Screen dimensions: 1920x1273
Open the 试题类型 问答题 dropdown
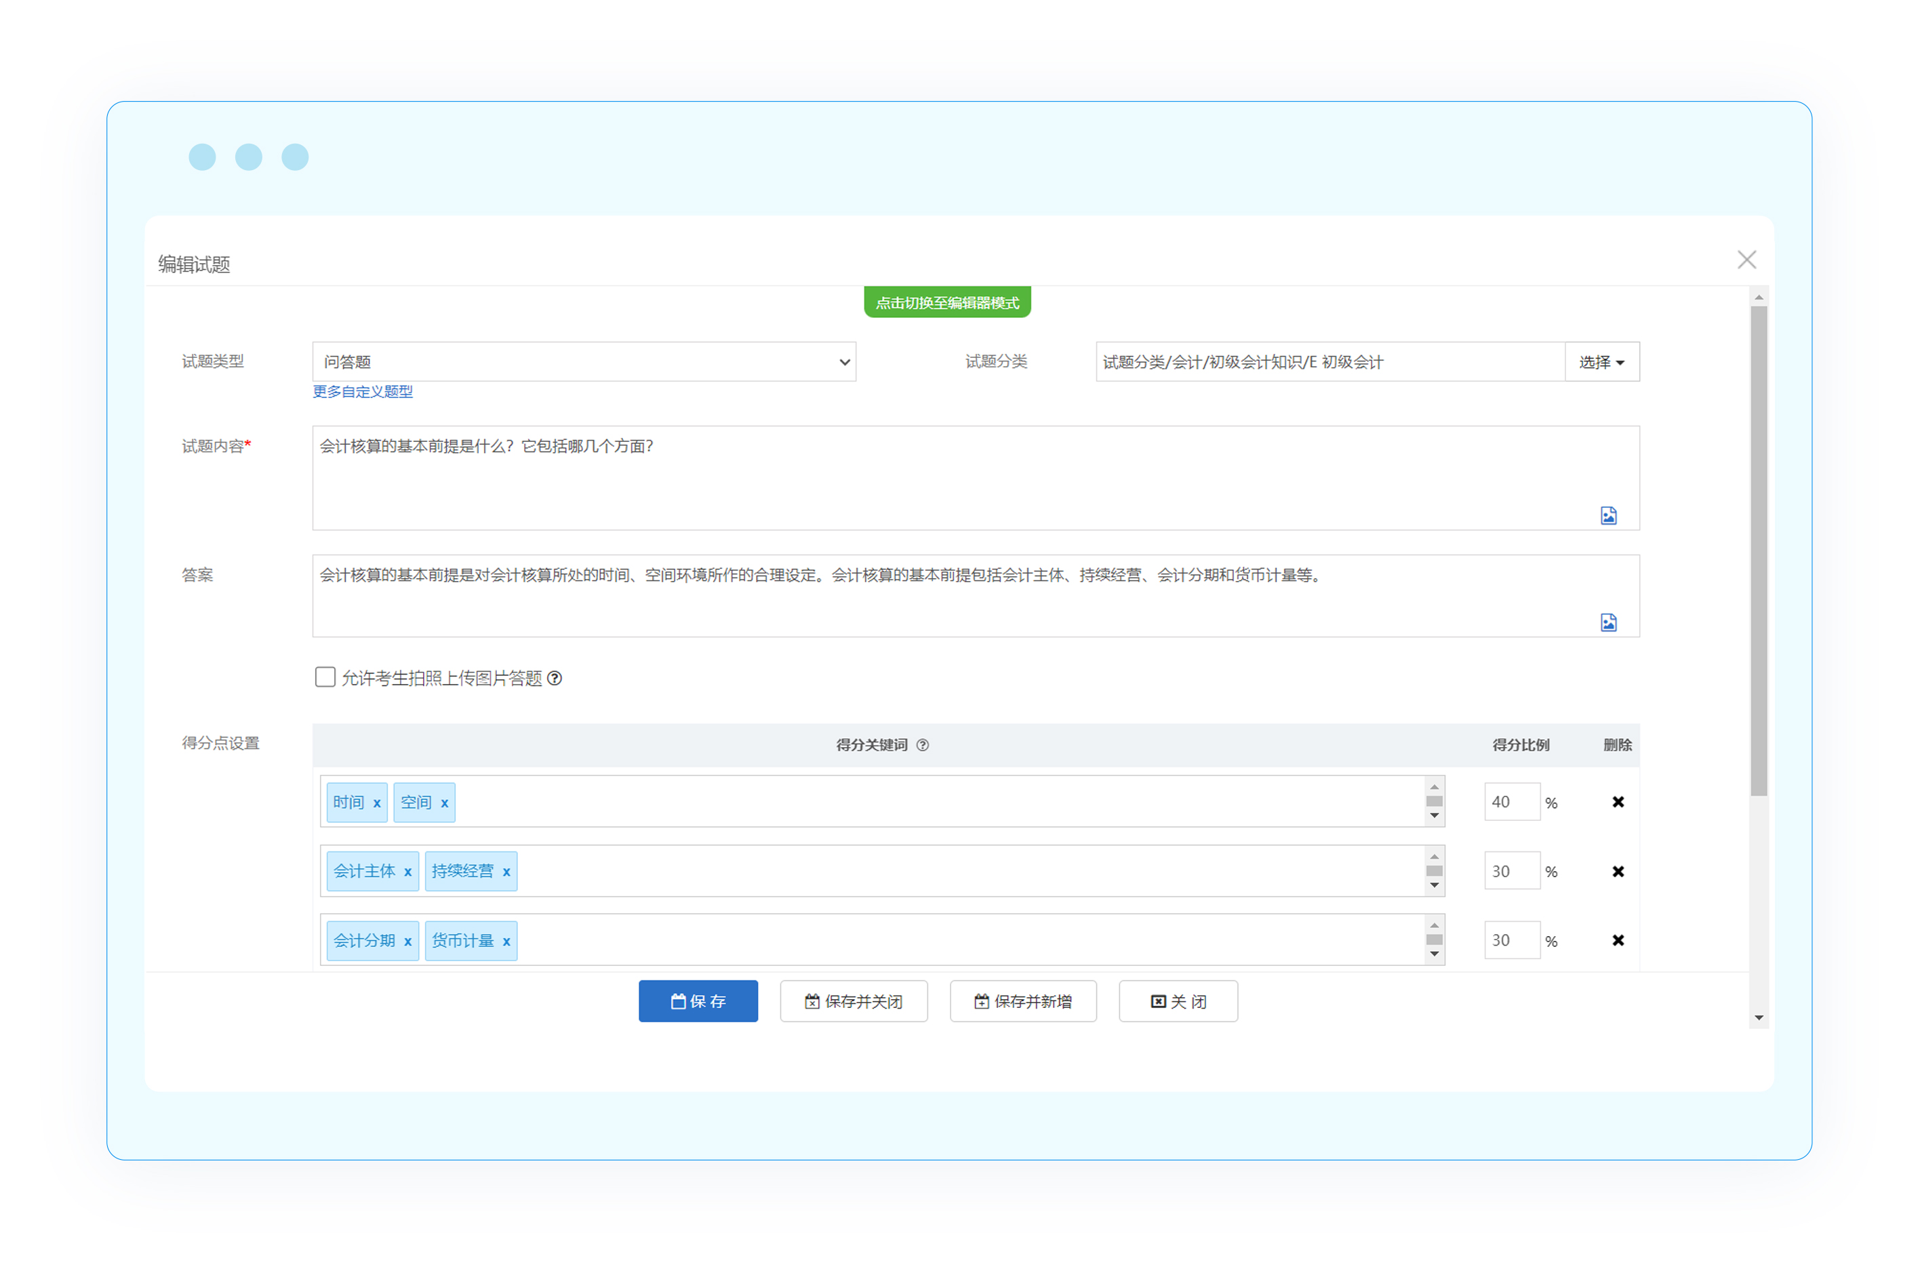tap(584, 361)
